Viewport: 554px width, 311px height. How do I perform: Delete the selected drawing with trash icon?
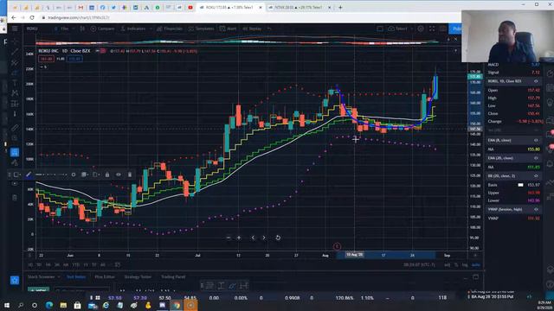(130, 175)
